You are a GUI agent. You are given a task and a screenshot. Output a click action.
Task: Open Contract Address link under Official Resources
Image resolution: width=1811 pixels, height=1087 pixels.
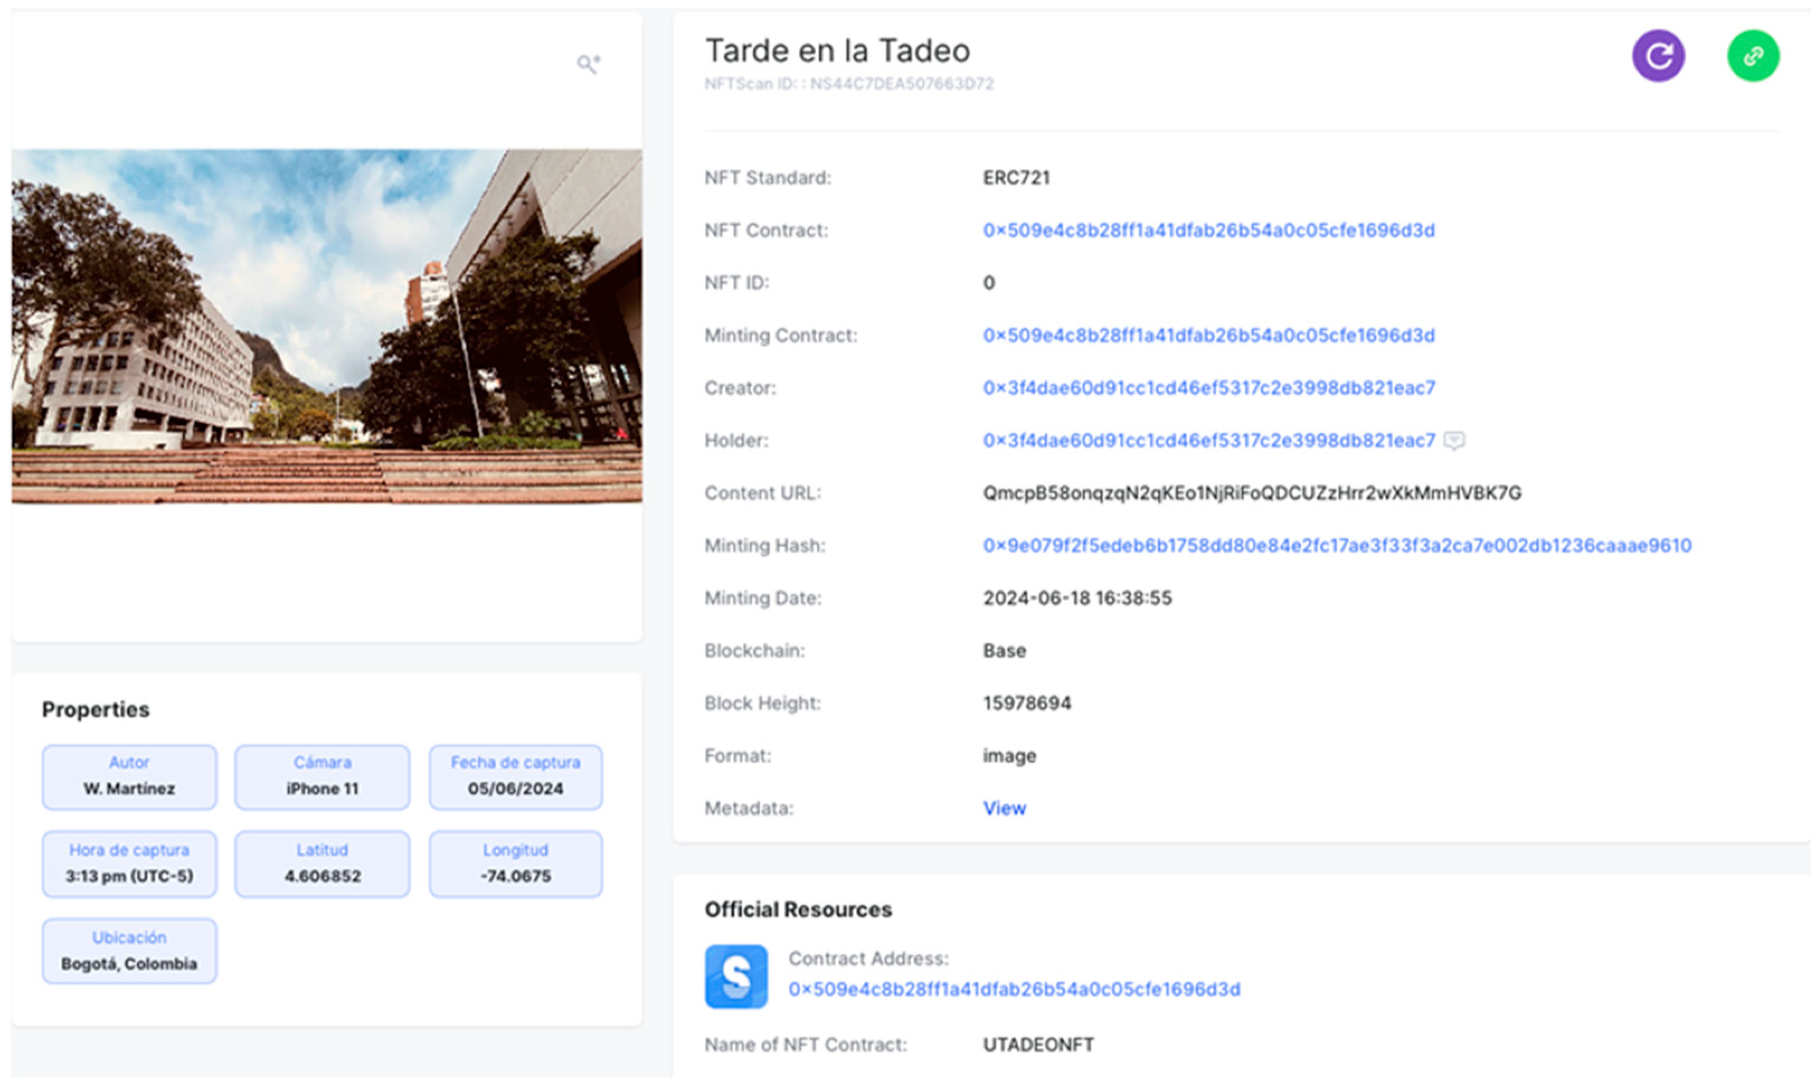pos(1014,989)
